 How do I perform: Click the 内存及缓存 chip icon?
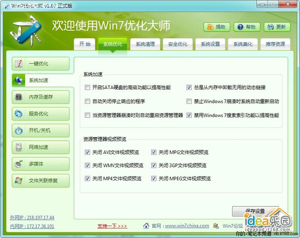pyautogui.click(x=19, y=97)
